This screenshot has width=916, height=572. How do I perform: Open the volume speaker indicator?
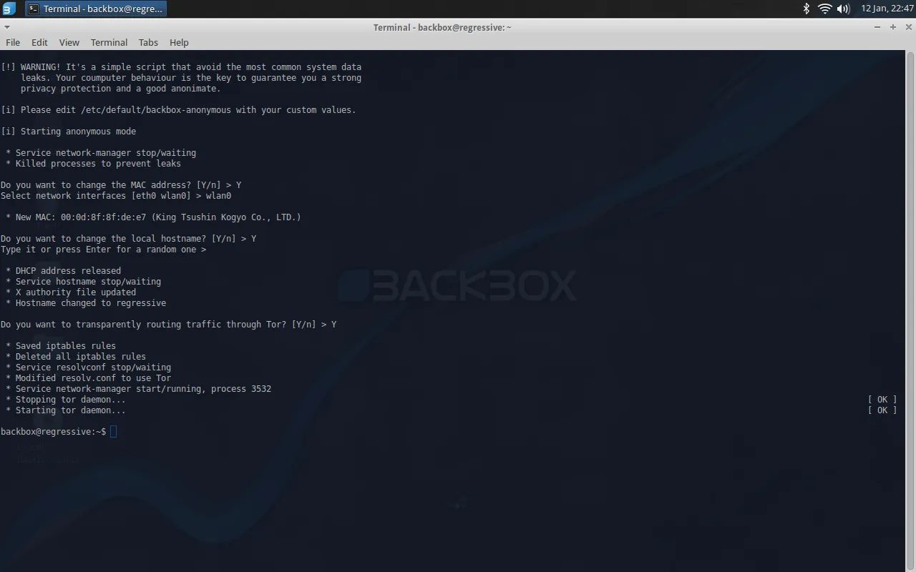[x=843, y=9]
